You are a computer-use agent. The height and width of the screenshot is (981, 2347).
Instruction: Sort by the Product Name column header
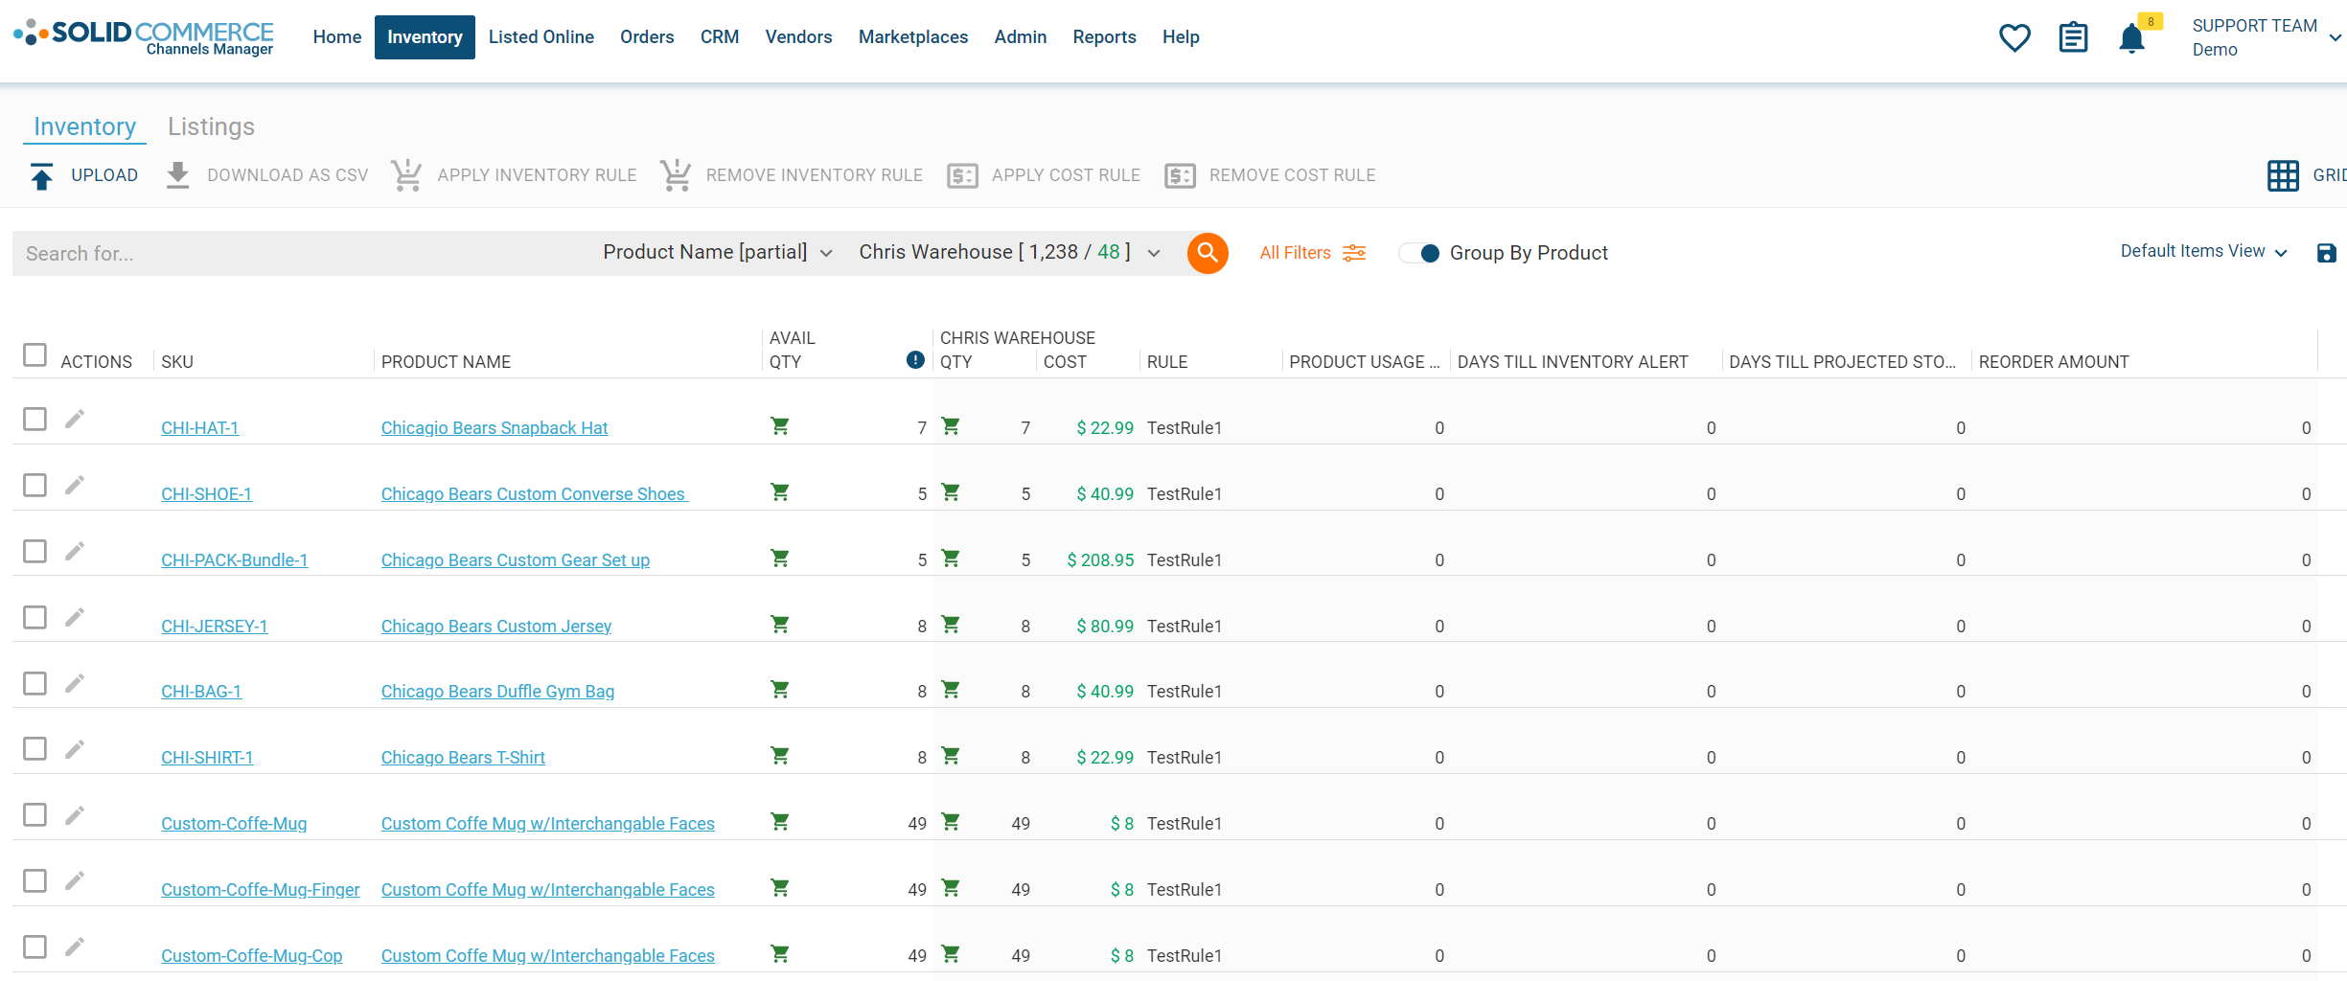point(446,362)
